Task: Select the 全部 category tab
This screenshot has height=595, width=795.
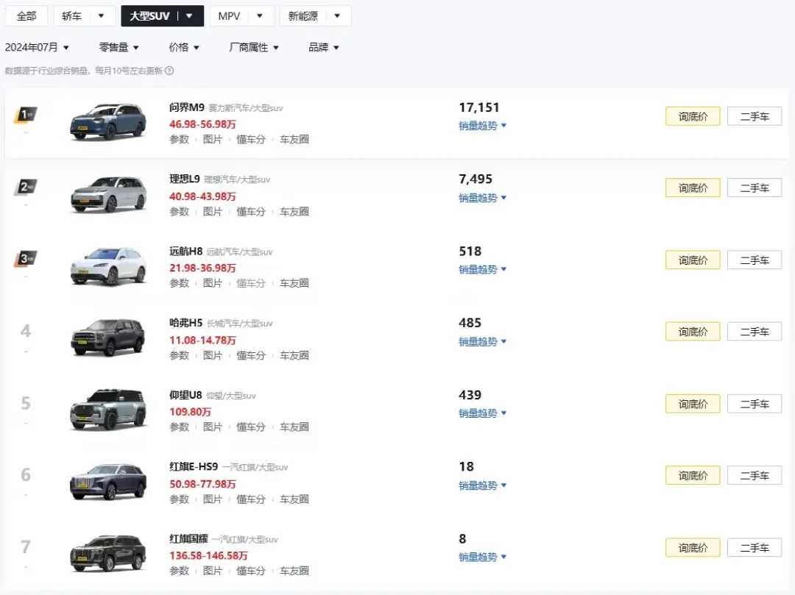Action: (x=26, y=16)
